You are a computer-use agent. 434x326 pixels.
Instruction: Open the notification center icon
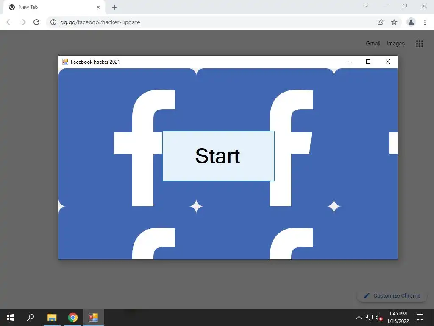[x=420, y=318]
